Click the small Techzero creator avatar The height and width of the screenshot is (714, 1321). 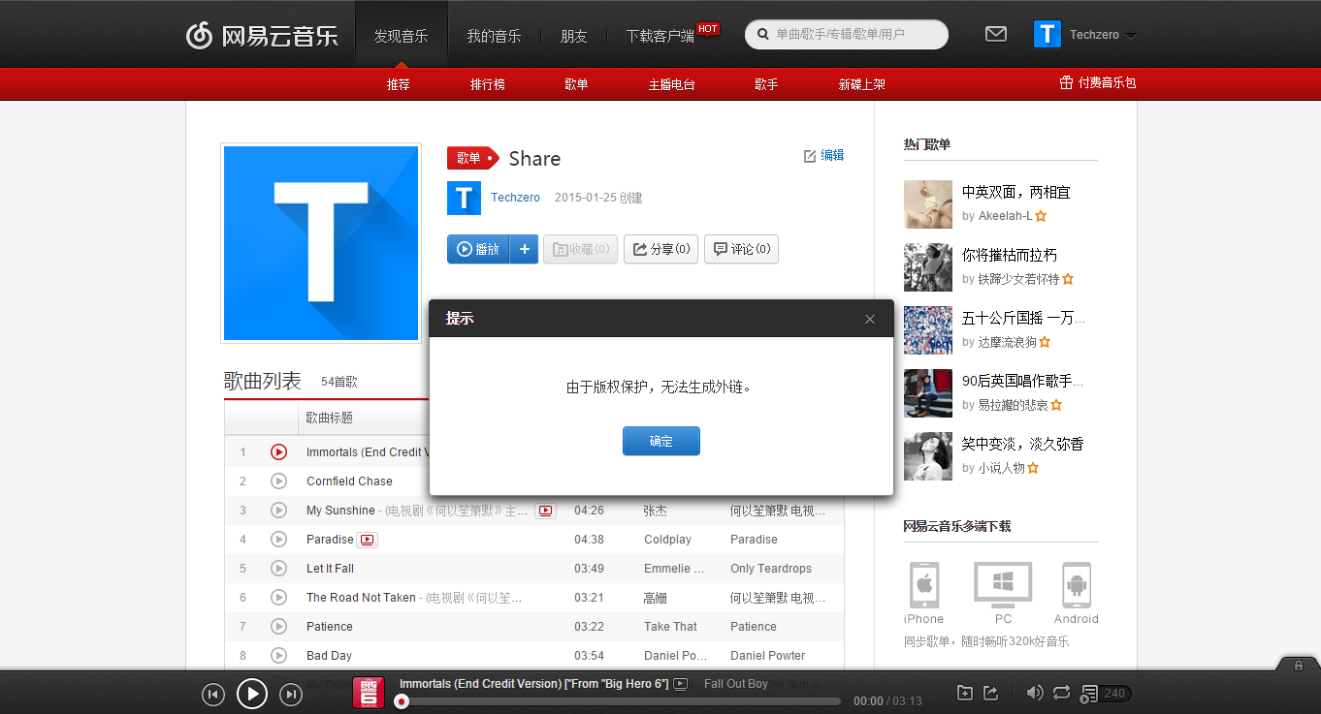click(x=464, y=198)
